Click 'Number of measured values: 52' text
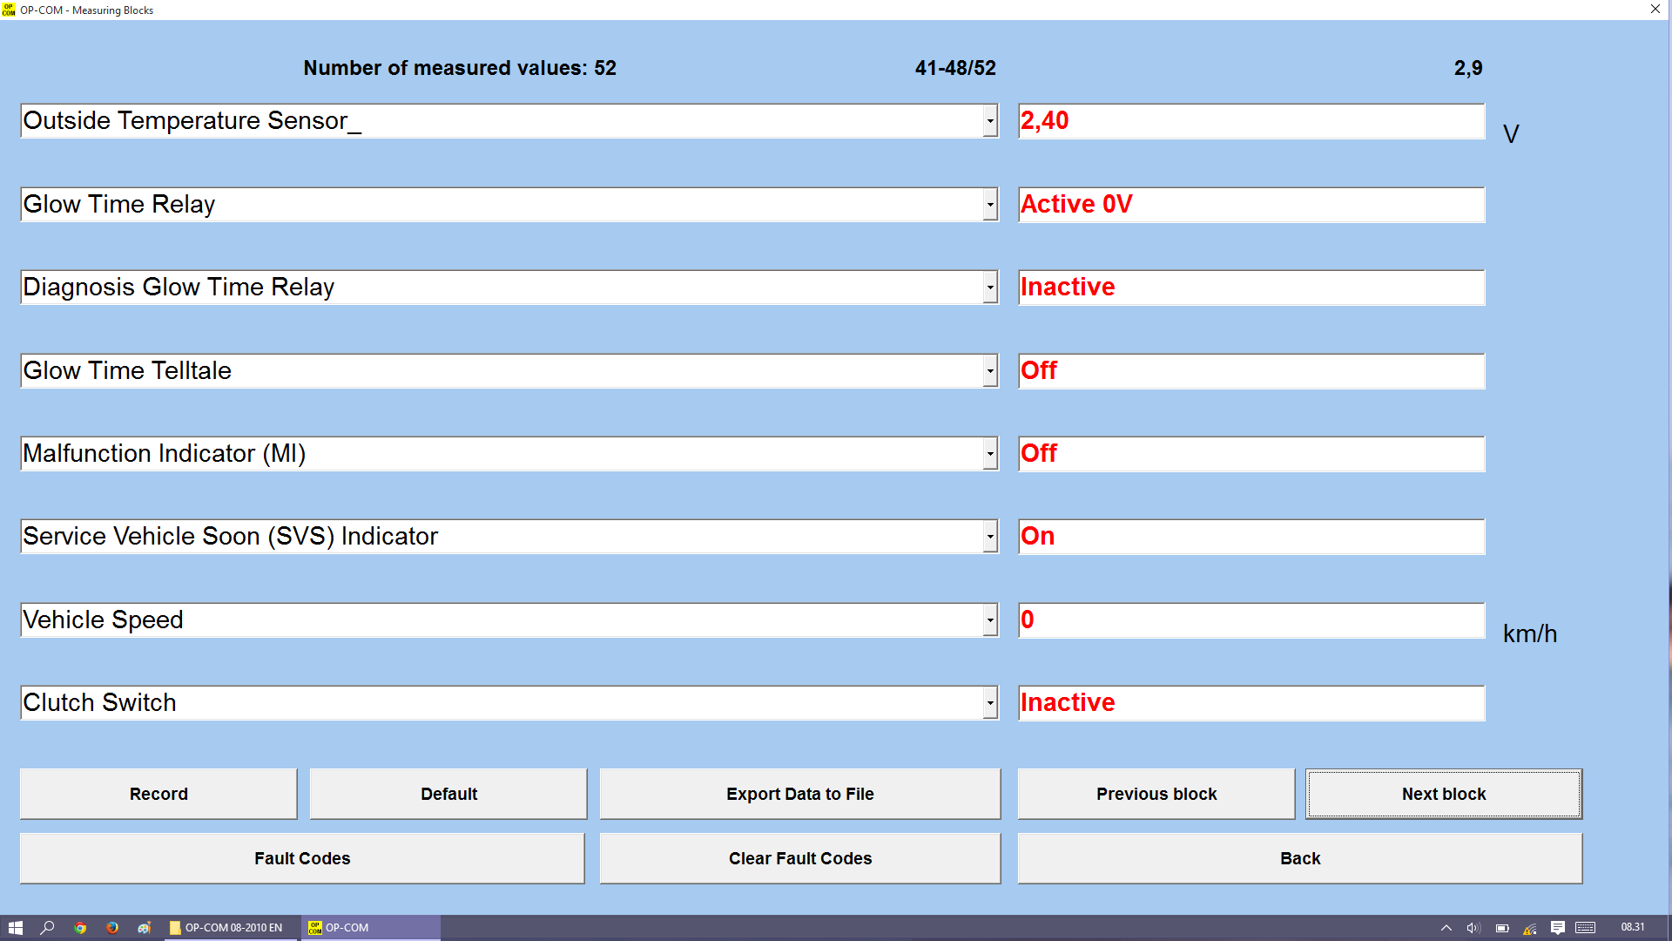The image size is (1672, 941). 460,68
